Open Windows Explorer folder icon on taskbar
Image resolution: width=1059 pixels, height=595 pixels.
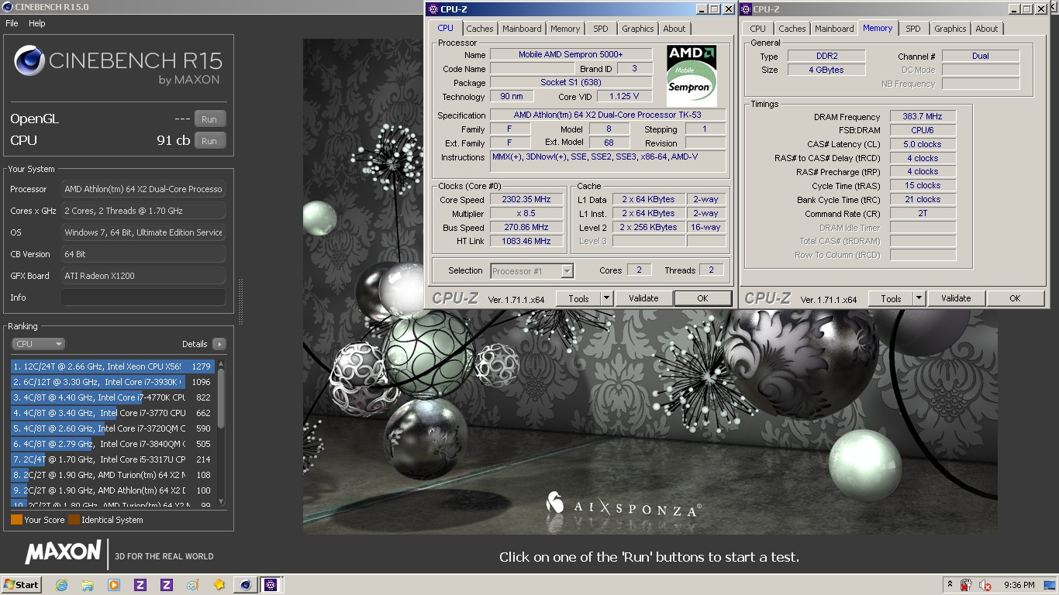88,585
